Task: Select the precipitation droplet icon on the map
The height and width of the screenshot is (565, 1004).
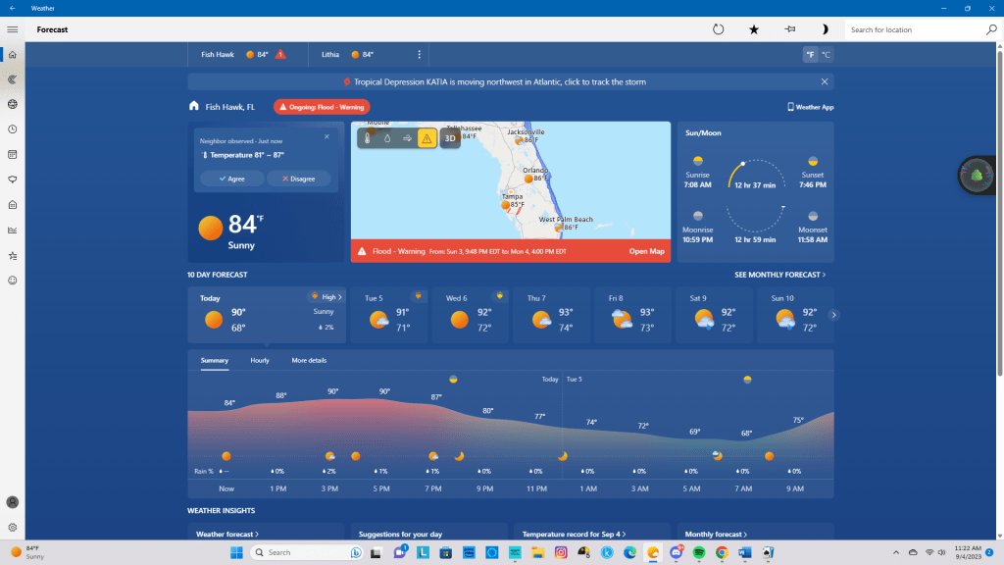Action: 387,138
